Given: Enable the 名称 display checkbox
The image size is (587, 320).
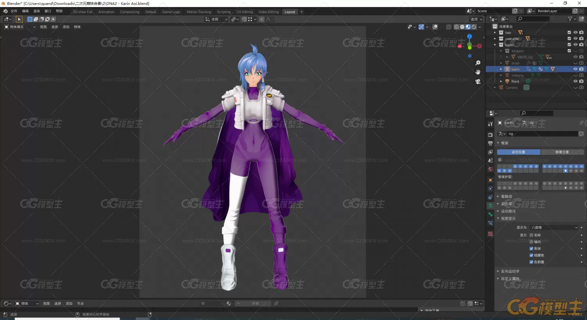Looking at the screenshot, I should (531, 235).
